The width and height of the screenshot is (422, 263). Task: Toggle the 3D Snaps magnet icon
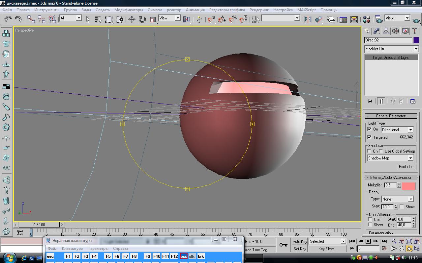tap(211, 19)
